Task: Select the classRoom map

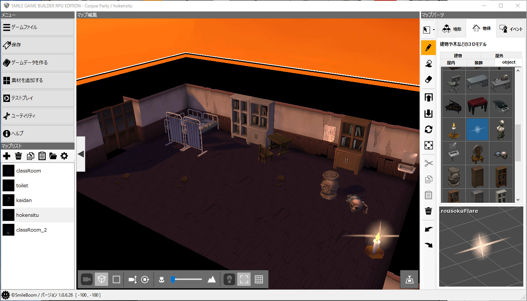Action: [38, 171]
